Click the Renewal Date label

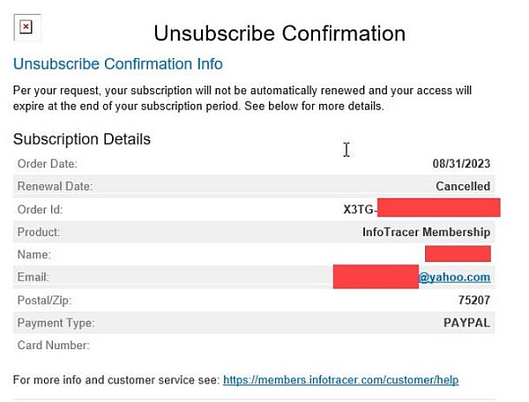(55, 186)
